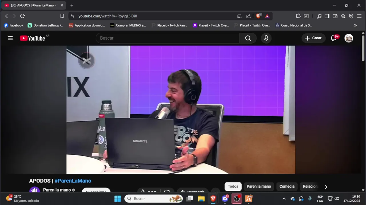Image resolution: width=366 pixels, height=205 pixels.
Task: Open the Brave playlist music note icon
Action: [319, 16]
